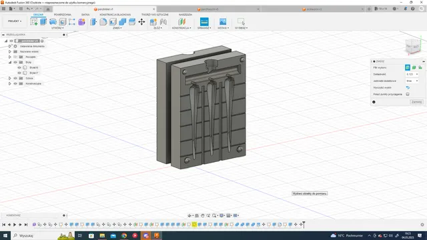Select the Extrude tool icon
Screen dimensions: 427x240
pyautogui.click(x=43, y=22)
